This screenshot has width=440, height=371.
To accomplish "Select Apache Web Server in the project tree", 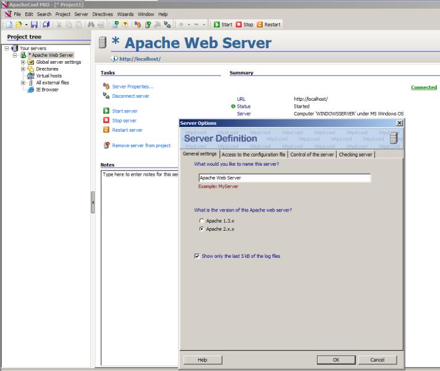I will coord(51,55).
